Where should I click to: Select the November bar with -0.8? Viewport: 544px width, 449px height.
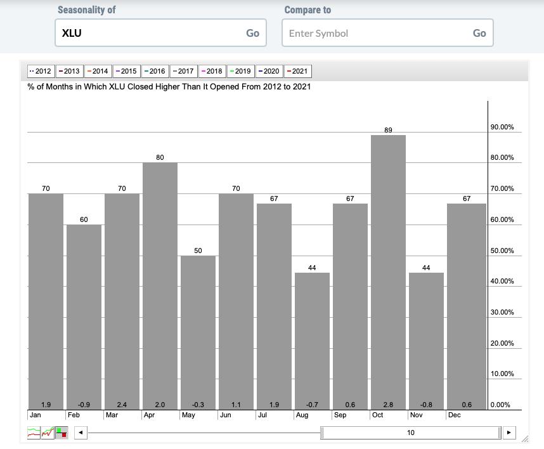(426, 341)
